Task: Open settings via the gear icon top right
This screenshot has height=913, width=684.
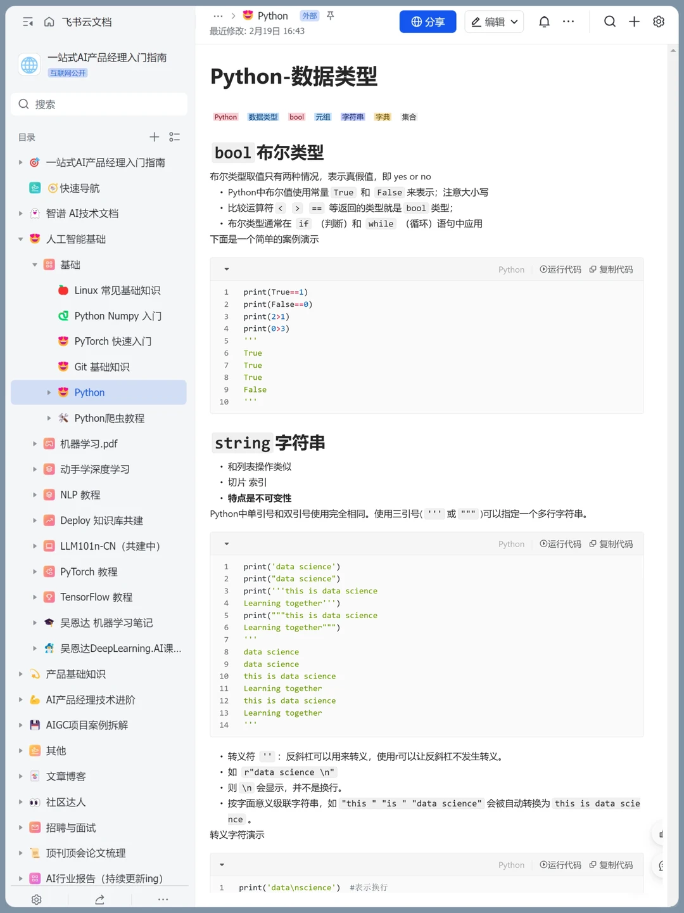Action: coord(659,22)
